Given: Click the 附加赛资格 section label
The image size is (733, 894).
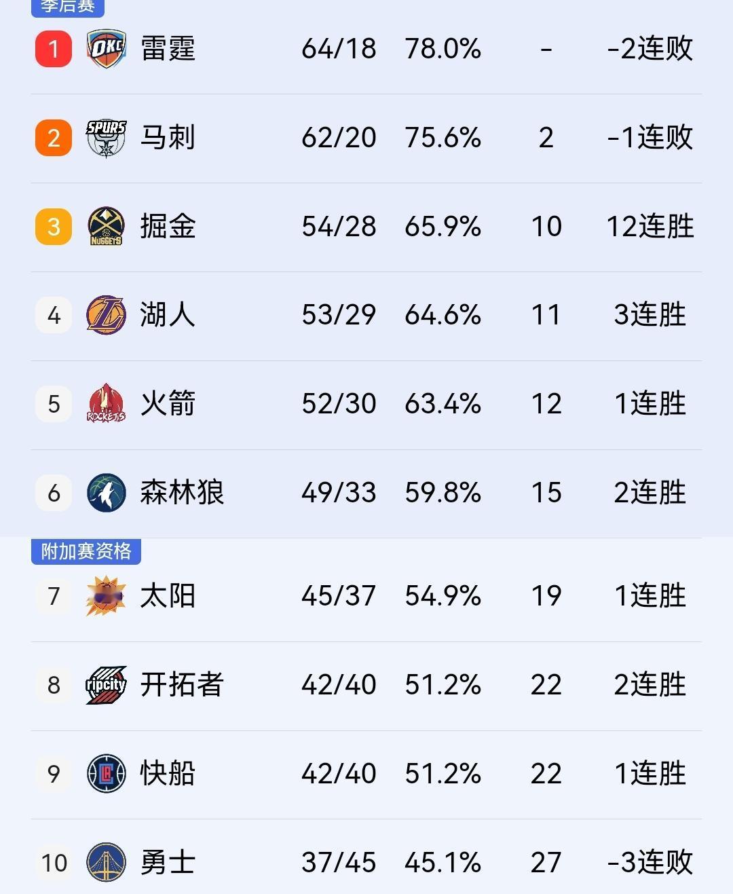Looking at the screenshot, I should (x=87, y=553).
